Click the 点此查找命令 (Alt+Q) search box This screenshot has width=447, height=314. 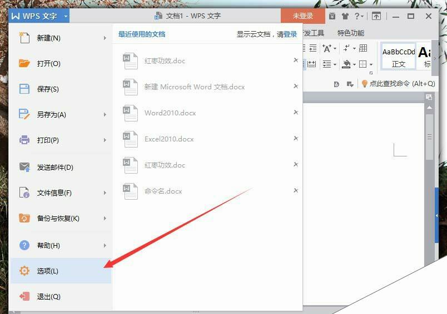click(x=402, y=84)
